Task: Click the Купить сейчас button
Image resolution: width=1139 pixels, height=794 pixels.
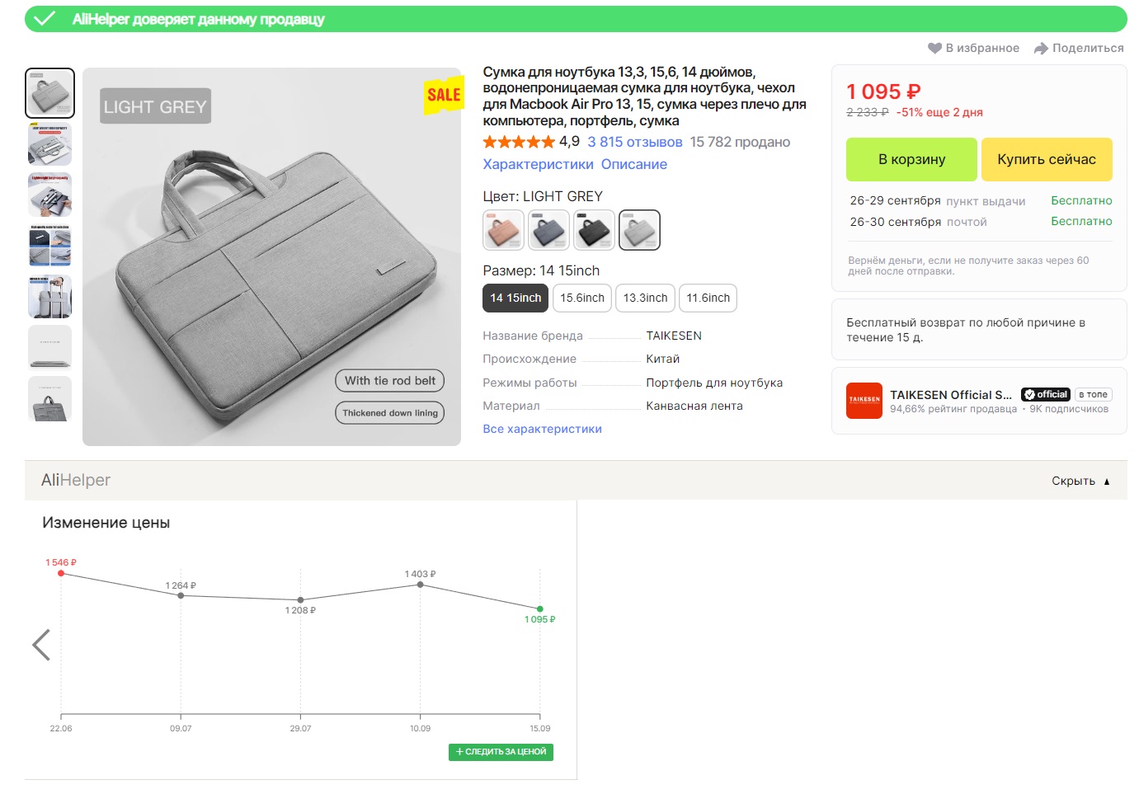Action: pos(1046,159)
